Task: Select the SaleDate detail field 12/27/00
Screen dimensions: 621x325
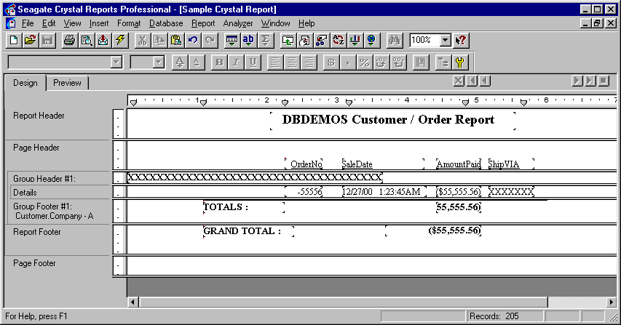Action: pos(384,192)
